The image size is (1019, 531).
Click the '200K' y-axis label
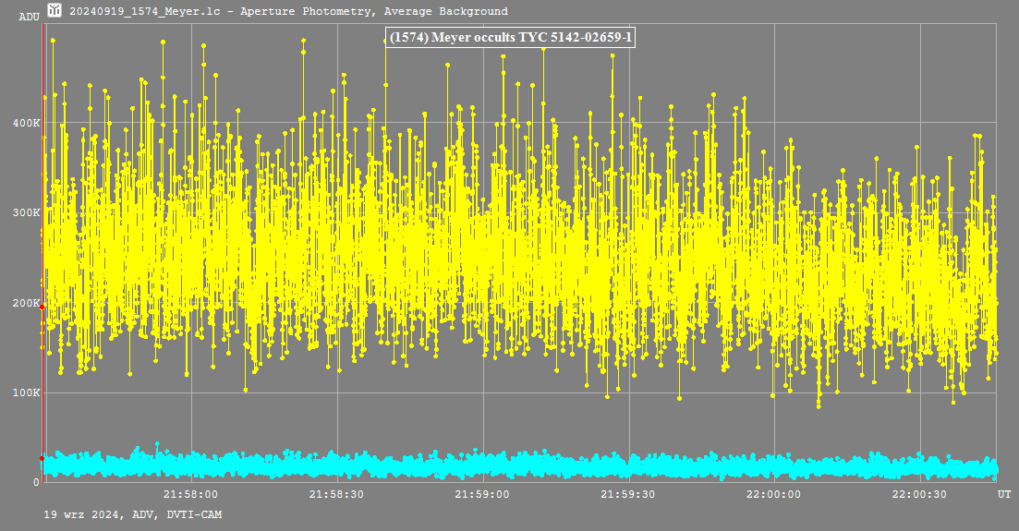point(27,303)
